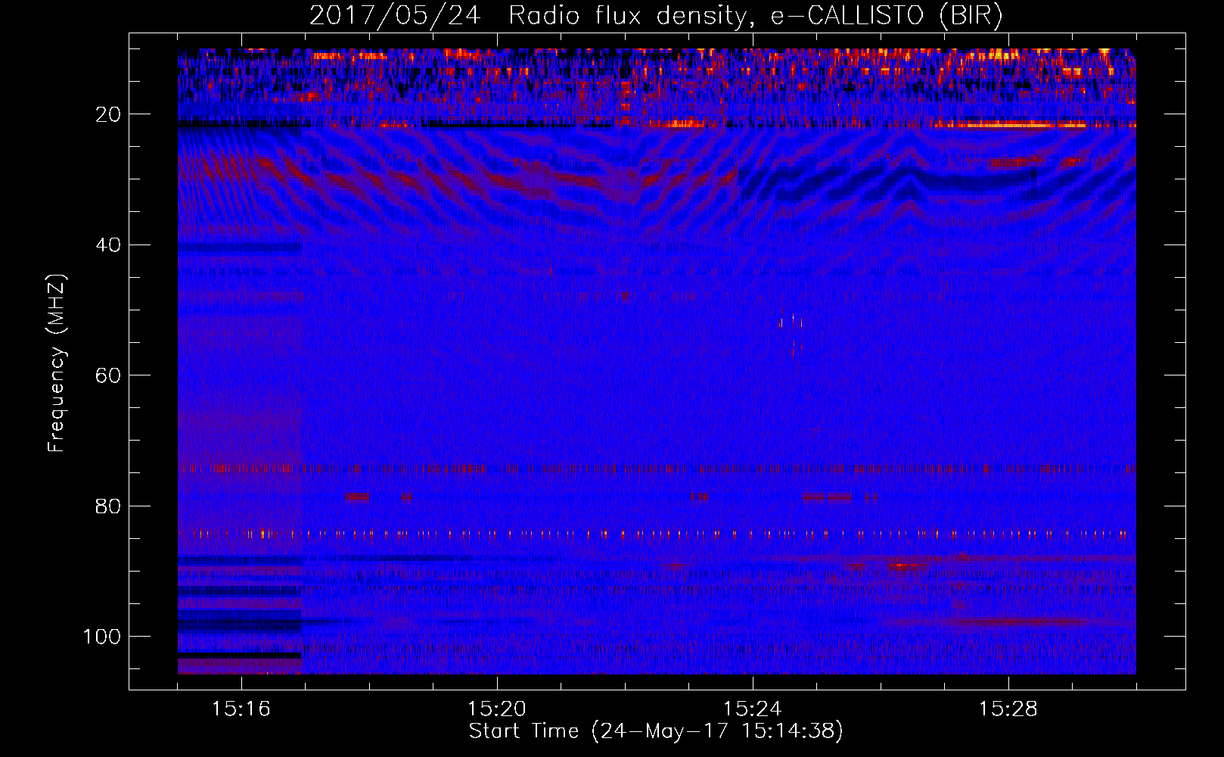Click the 'Frequency (MHZ)' axis label
The image size is (1224, 757).
pos(57,363)
